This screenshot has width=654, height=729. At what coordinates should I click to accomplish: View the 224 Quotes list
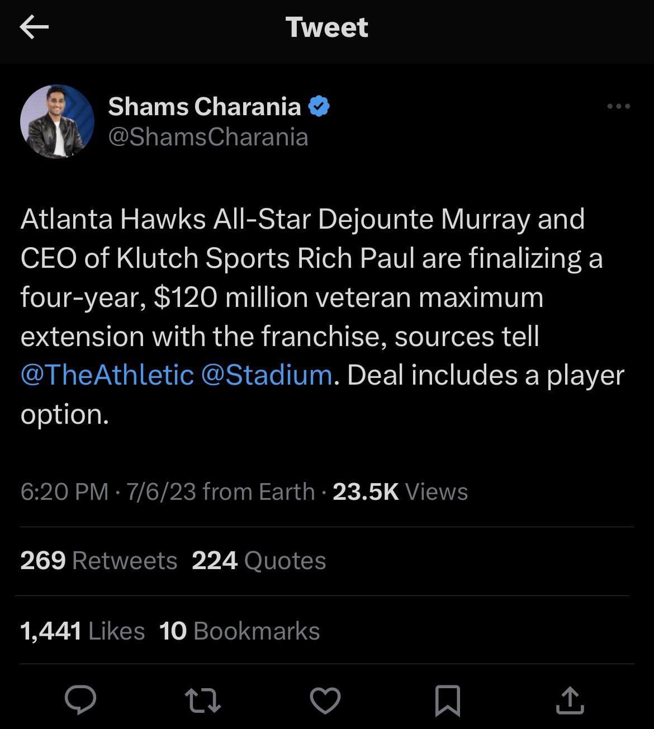click(259, 561)
